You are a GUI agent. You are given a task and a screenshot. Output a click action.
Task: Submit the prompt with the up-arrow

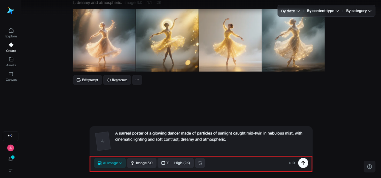(x=303, y=163)
